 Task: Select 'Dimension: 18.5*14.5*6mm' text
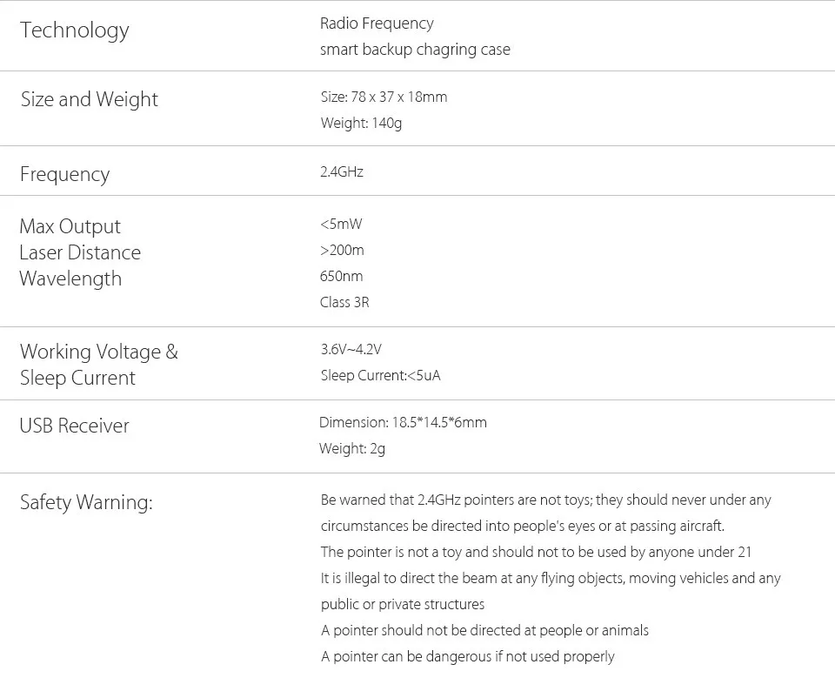pyautogui.click(x=403, y=422)
